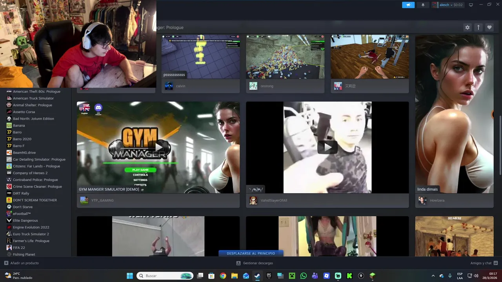Viewport: 502px width, 282px height.
Task: Switch to Big Picture mode monitor icon
Action: pyautogui.click(x=471, y=5)
